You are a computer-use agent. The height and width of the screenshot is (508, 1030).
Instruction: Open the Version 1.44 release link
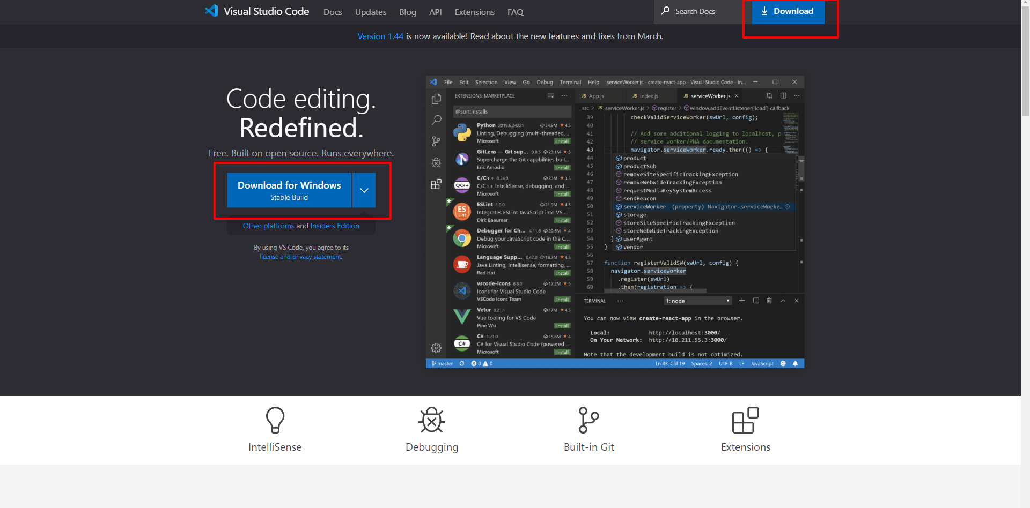(x=380, y=36)
